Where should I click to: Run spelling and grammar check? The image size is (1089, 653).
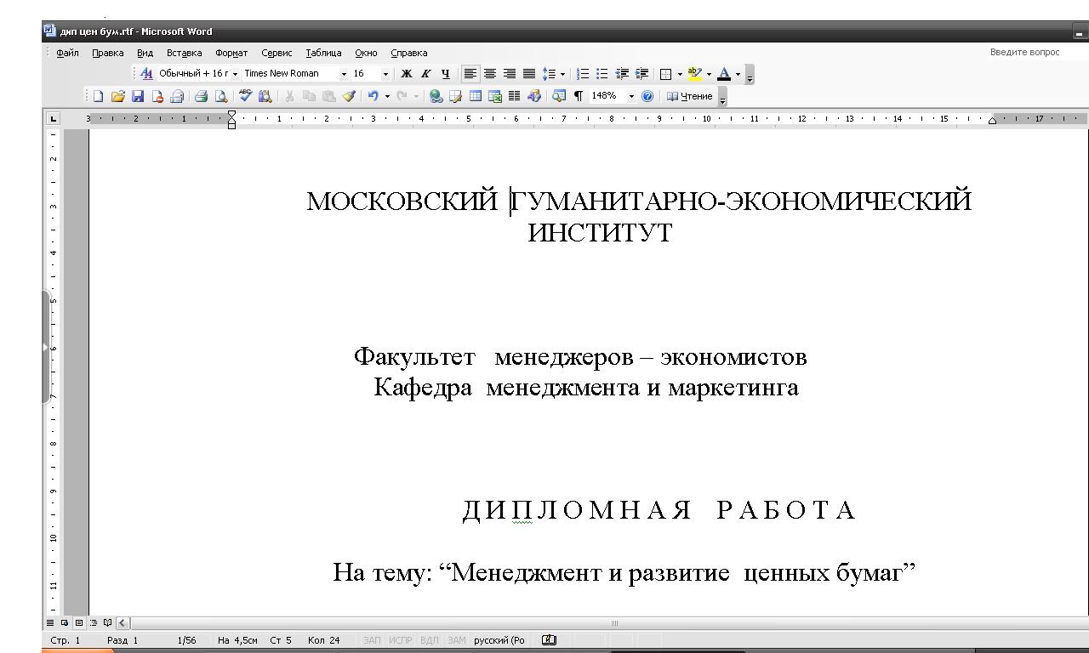pyautogui.click(x=245, y=96)
